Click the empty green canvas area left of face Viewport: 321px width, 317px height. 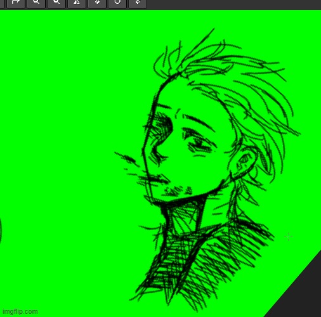pyautogui.click(x=63, y=148)
